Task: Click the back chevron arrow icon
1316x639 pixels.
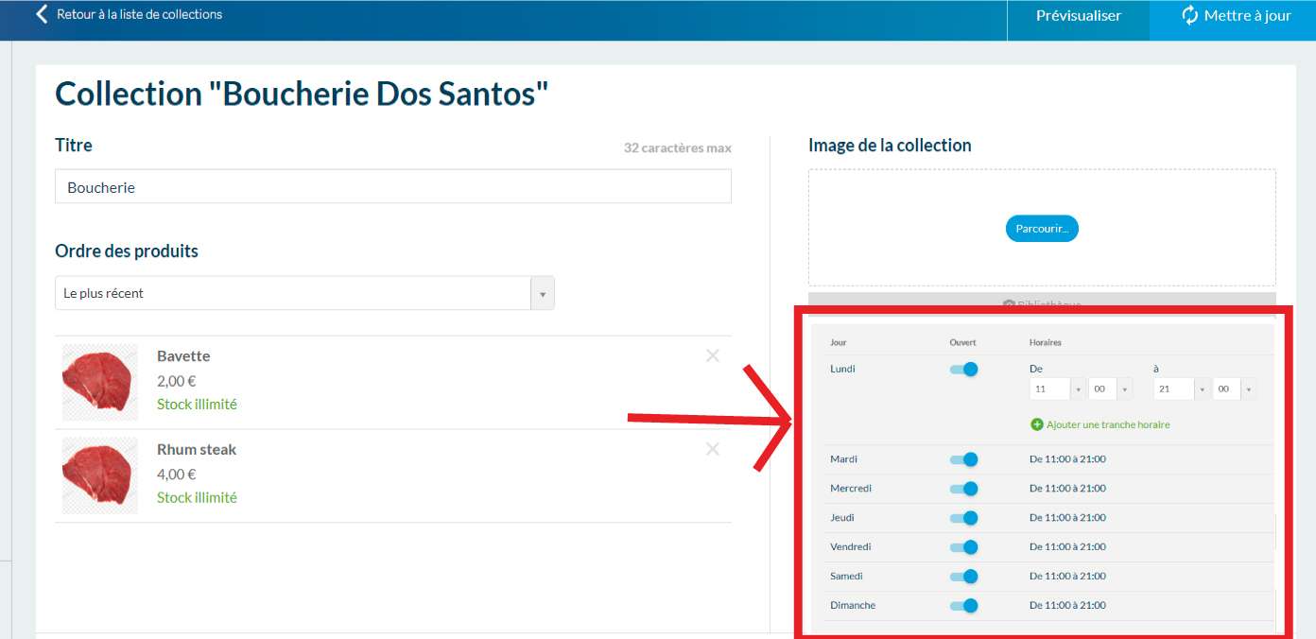Action: [41, 14]
